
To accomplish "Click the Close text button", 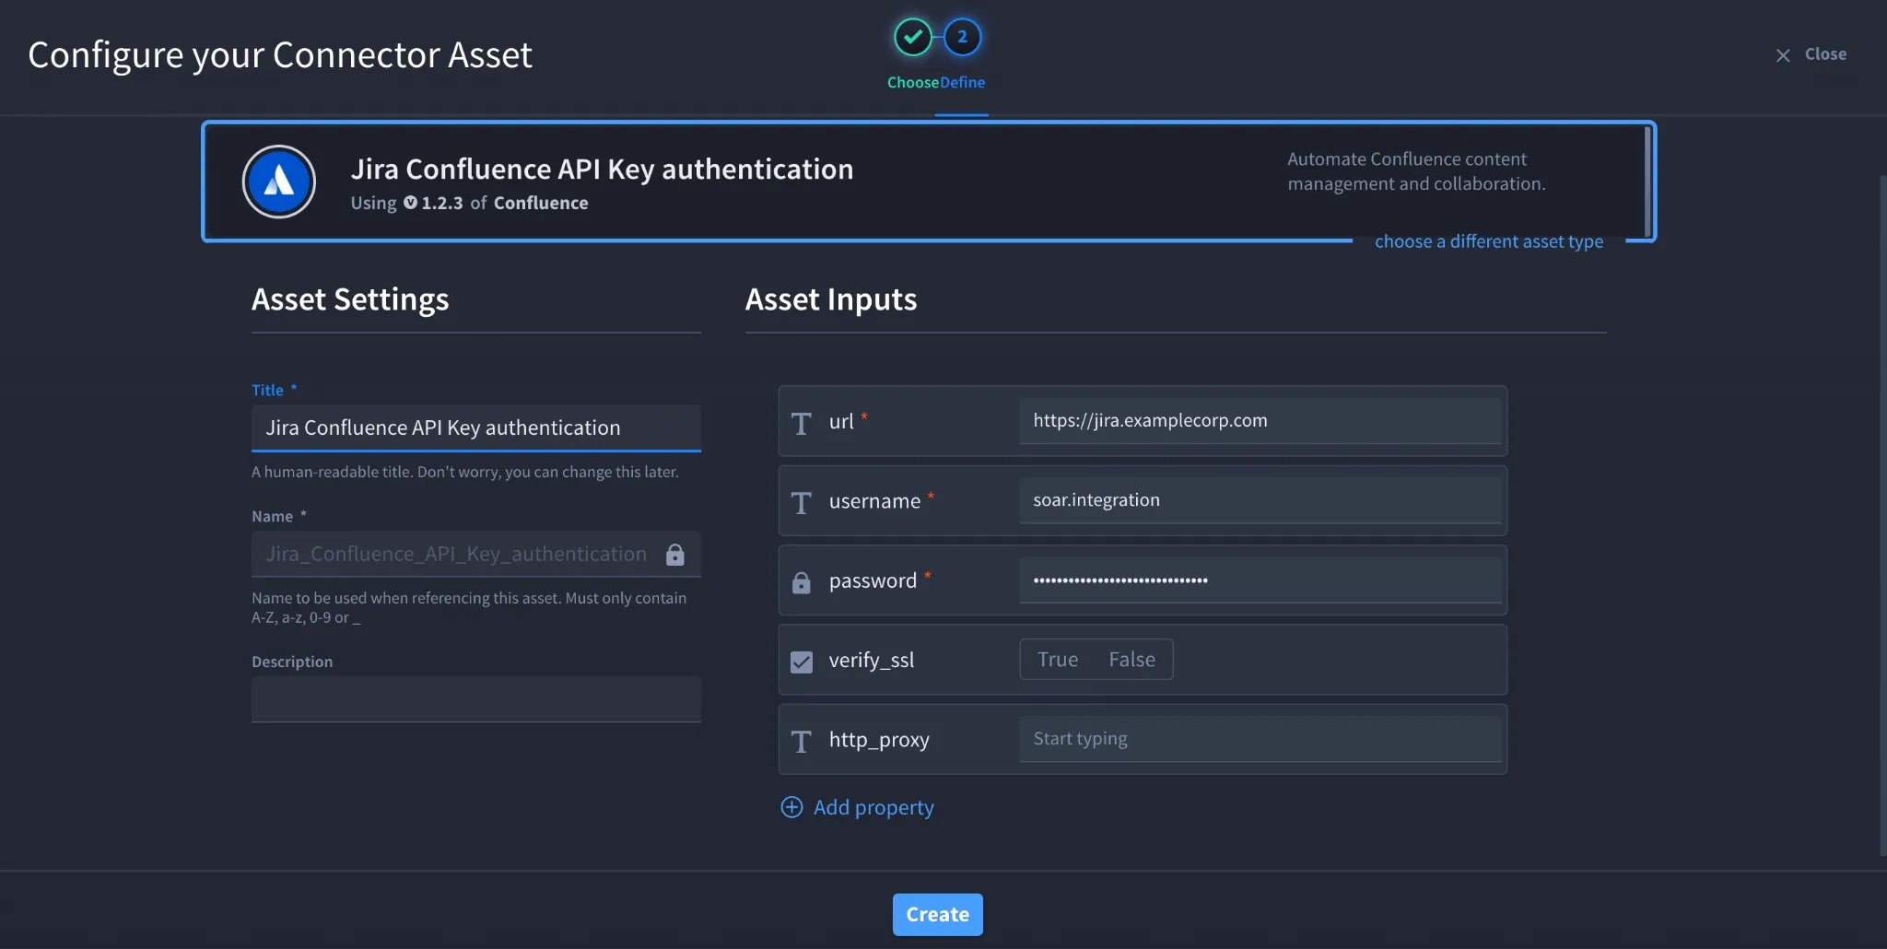I will 1825,54.
